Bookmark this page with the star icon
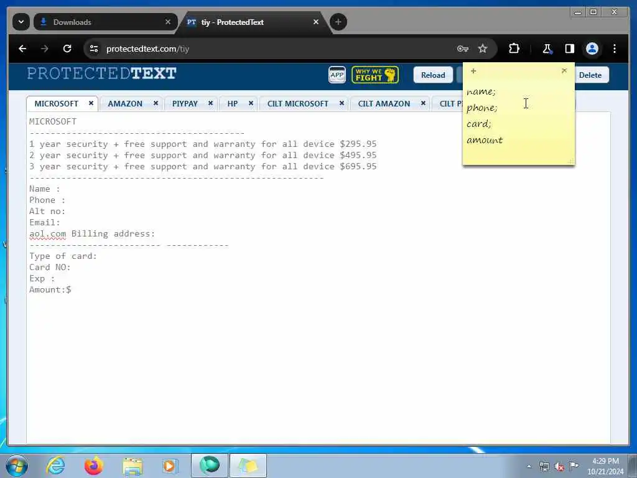Image resolution: width=637 pixels, height=478 pixels. pos(482,49)
